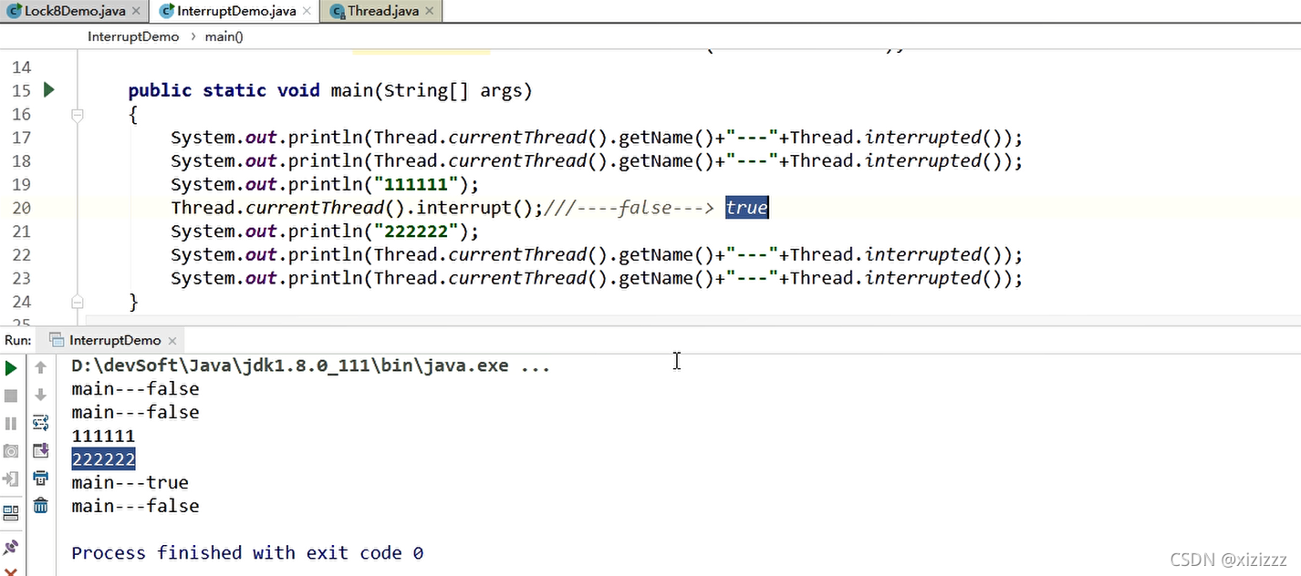The height and width of the screenshot is (576, 1301).
Task: Close the Lock8Demo.java tab
Action: (x=136, y=12)
